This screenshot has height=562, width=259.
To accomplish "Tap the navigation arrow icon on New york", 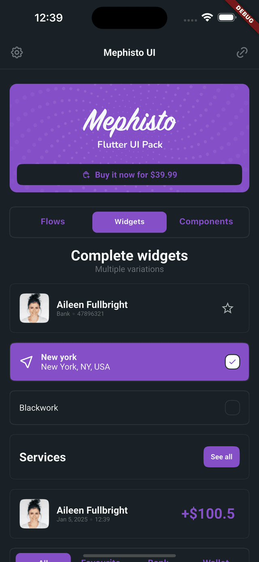I will point(26,362).
